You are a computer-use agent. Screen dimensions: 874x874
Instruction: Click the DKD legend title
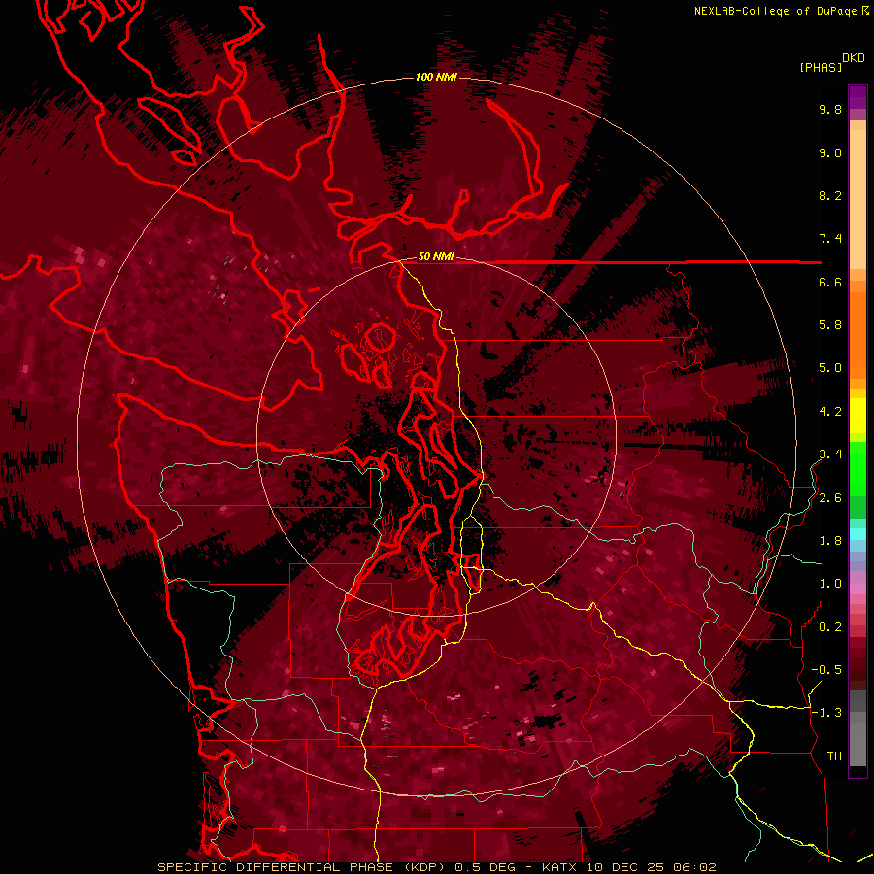(x=854, y=58)
